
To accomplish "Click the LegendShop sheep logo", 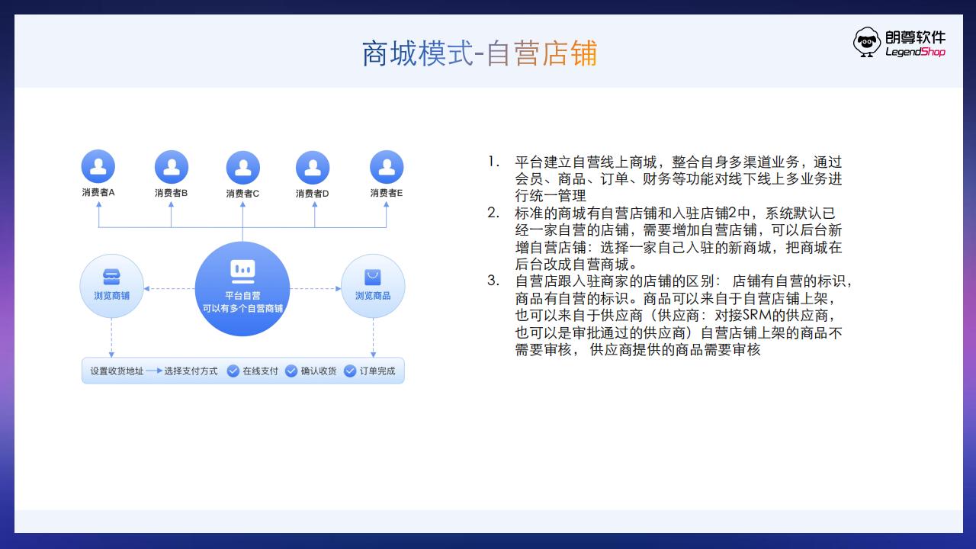I will point(867,43).
